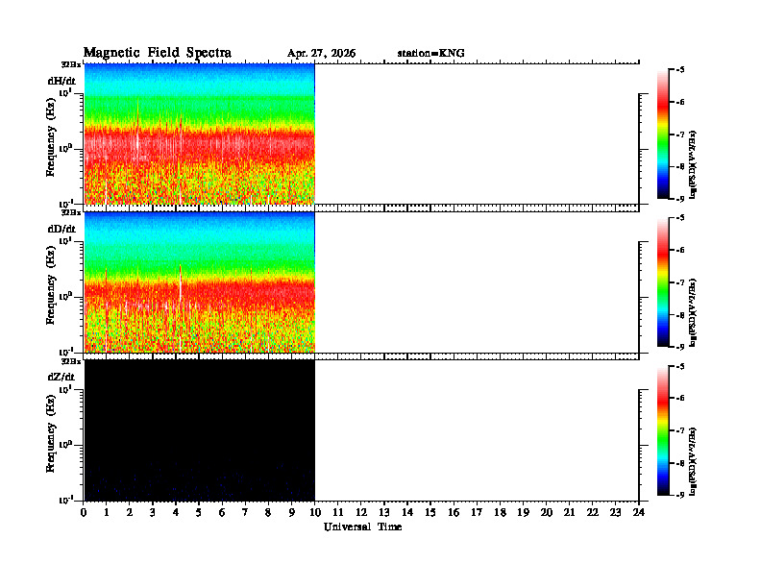Click the dZ/dt panel label
761x588 pixels.
61,377
